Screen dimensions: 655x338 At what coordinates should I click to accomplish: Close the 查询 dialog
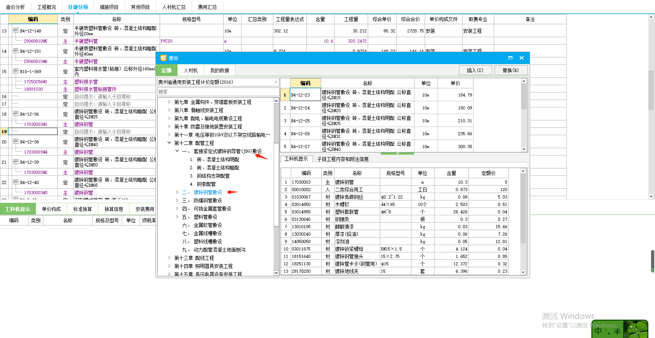tap(522, 58)
